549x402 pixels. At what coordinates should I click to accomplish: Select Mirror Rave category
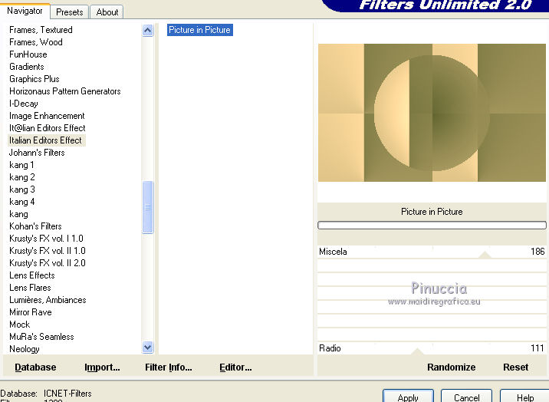pos(31,312)
